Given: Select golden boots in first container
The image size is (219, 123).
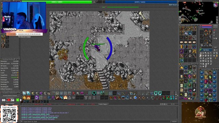Looking at the screenshot, I should coord(194,51).
